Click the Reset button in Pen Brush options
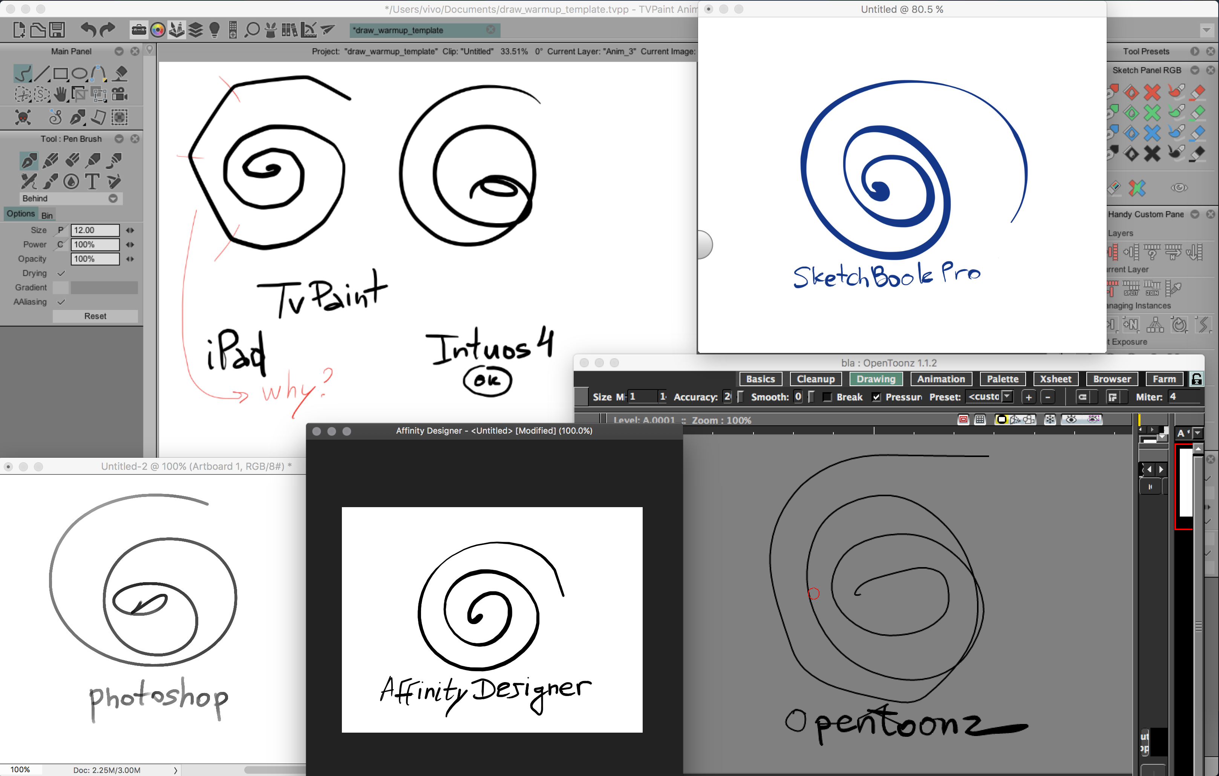The width and height of the screenshot is (1219, 776). click(95, 317)
